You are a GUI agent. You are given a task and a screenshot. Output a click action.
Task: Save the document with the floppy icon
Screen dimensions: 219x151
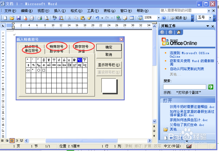tap(19, 18)
